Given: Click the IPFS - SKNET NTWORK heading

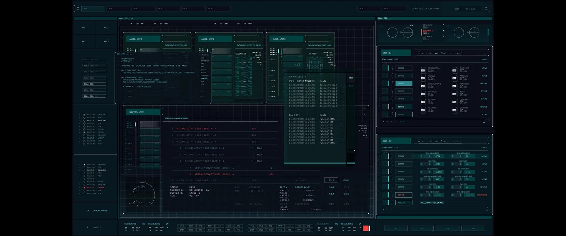Looking at the screenshot, I should pyautogui.click(x=302, y=81).
